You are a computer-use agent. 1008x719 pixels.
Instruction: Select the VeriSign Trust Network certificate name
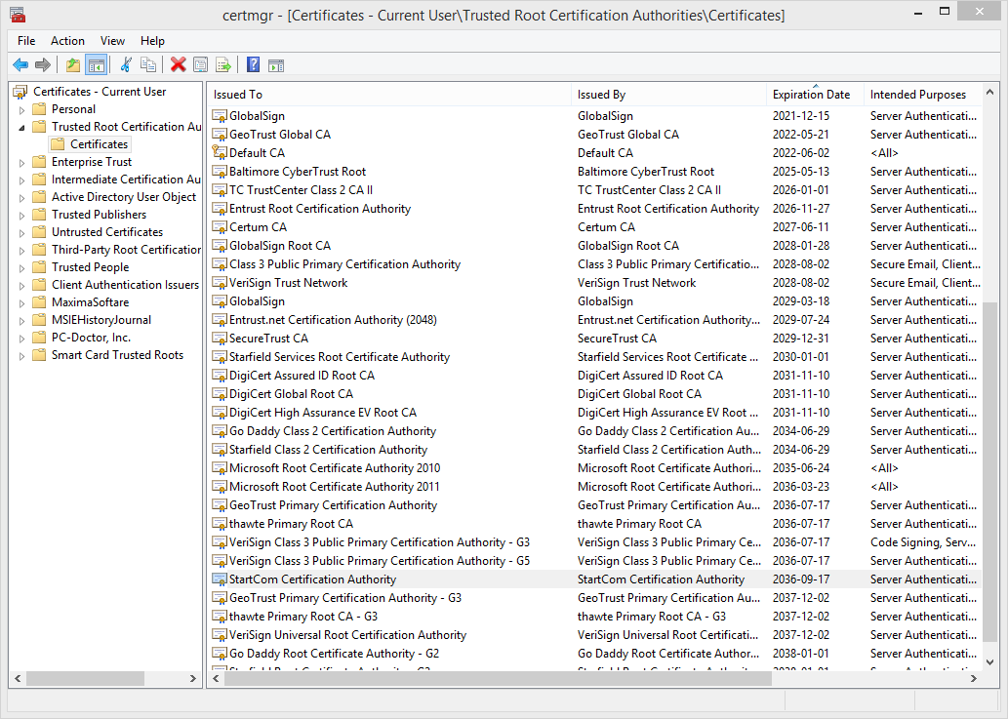point(289,283)
